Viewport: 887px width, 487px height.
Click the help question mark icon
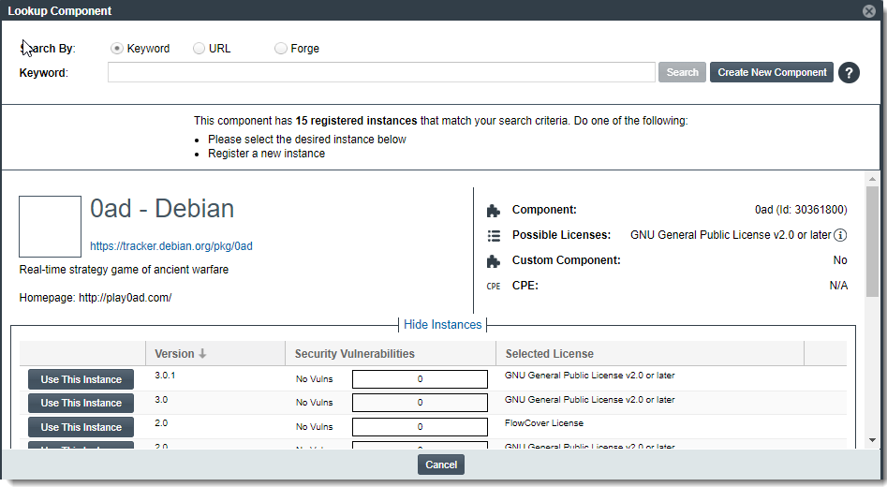(x=849, y=73)
